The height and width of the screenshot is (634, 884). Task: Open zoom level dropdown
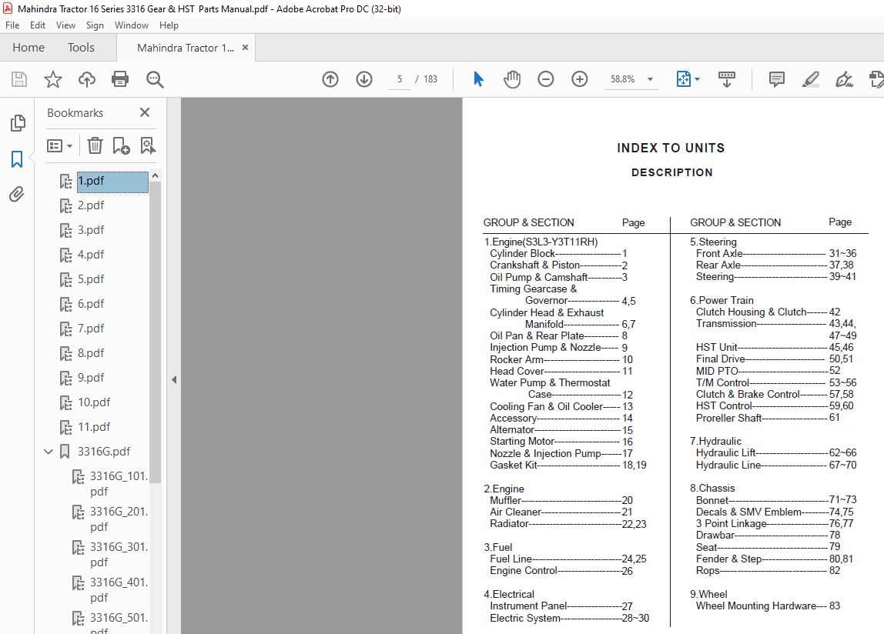tap(650, 79)
